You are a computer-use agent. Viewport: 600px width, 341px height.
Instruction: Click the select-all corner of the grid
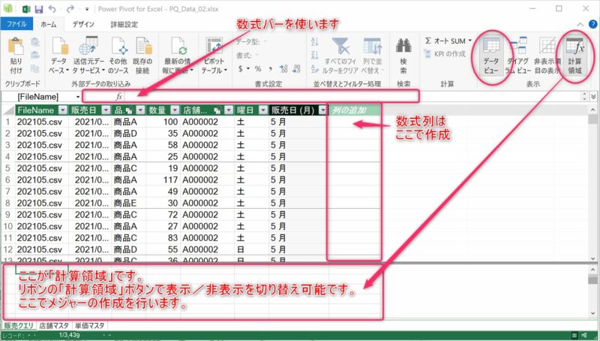coord(8,110)
